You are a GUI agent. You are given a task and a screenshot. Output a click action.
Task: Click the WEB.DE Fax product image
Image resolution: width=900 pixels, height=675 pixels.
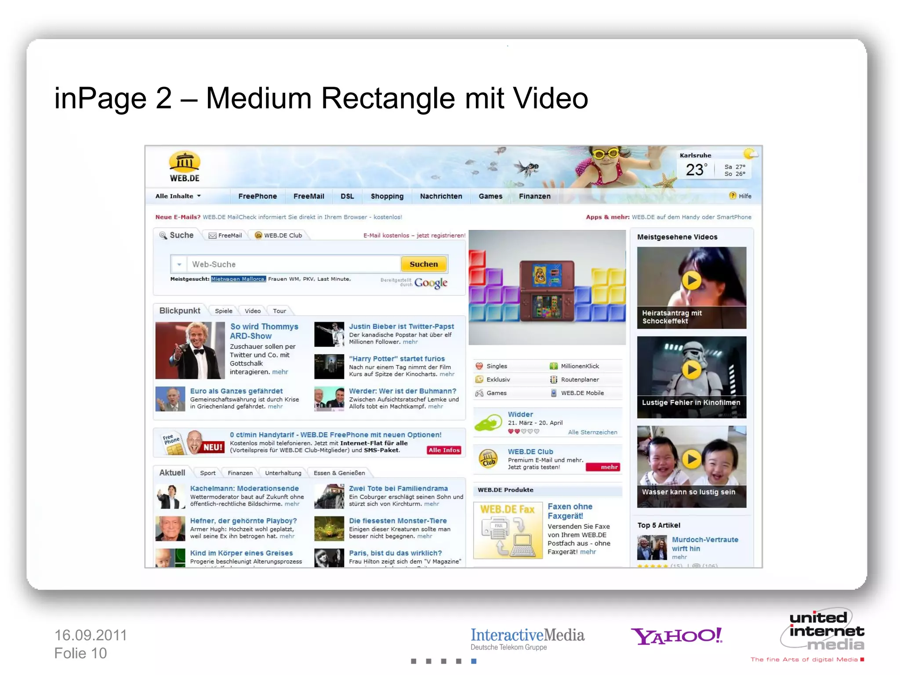point(508,530)
